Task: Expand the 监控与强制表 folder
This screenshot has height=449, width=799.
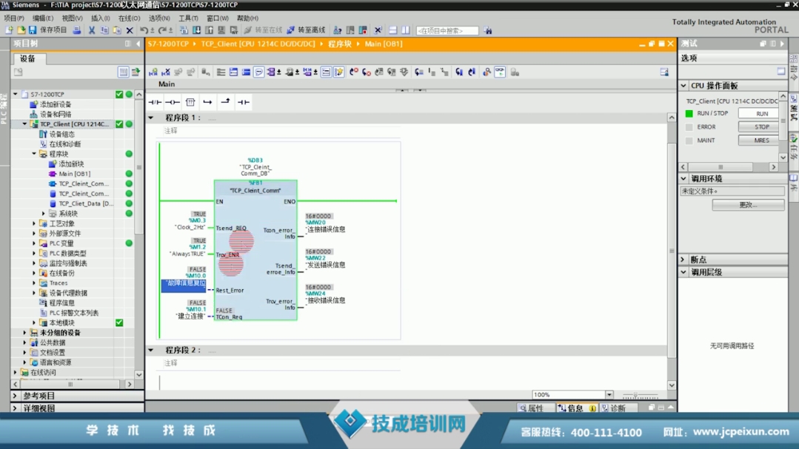Action: 34,263
